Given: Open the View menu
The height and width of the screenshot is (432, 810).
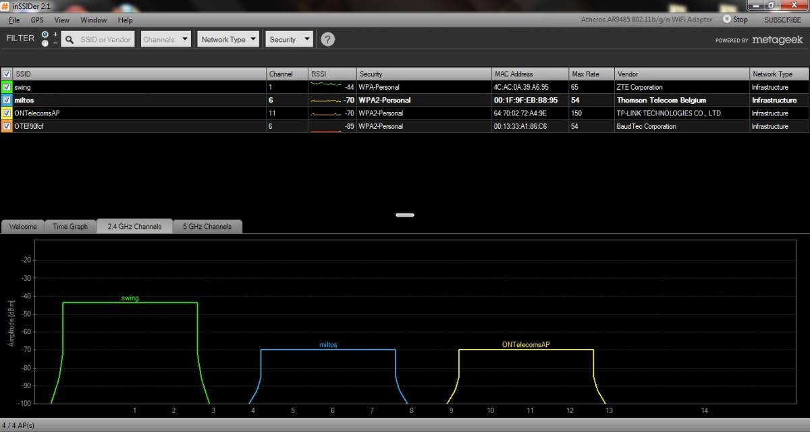Looking at the screenshot, I should point(62,20).
